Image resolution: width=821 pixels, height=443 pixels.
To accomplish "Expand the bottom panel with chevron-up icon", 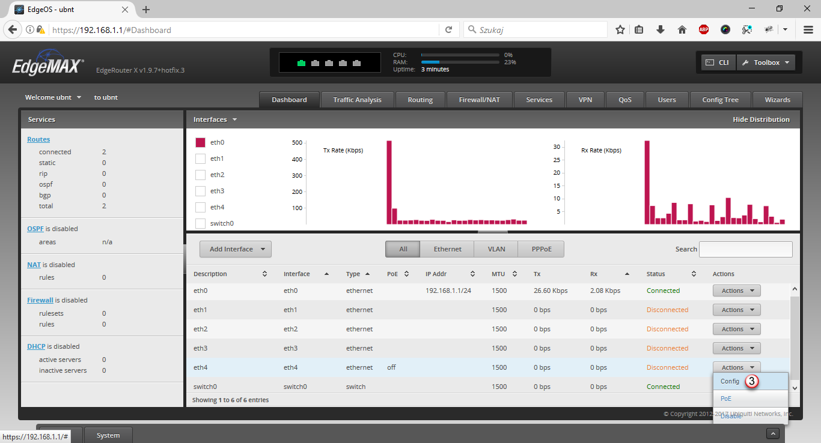I will pyautogui.click(x=774, y=433).
